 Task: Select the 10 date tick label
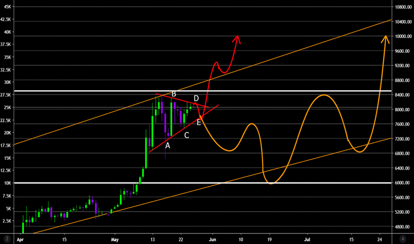tap(241, 240)
